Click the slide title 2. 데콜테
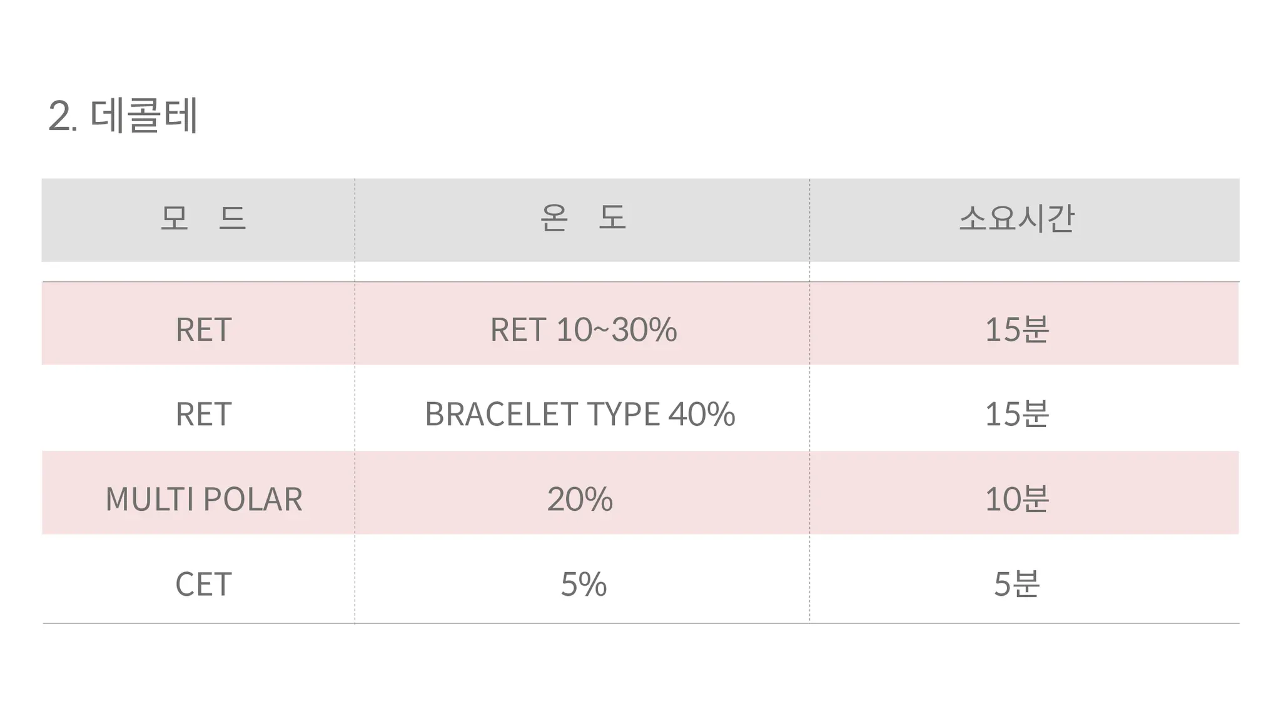Image resolution: width=1281 pixels, height=724 pixels. [x=123, y=116]
